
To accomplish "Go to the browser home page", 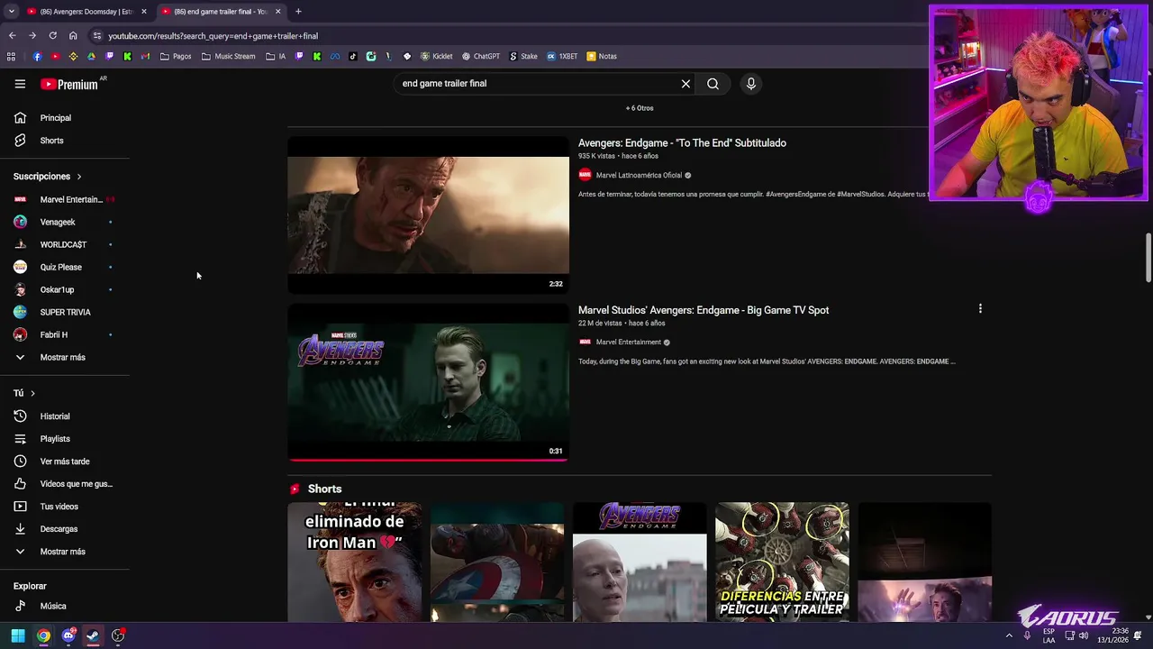I will tap(73, 36).
